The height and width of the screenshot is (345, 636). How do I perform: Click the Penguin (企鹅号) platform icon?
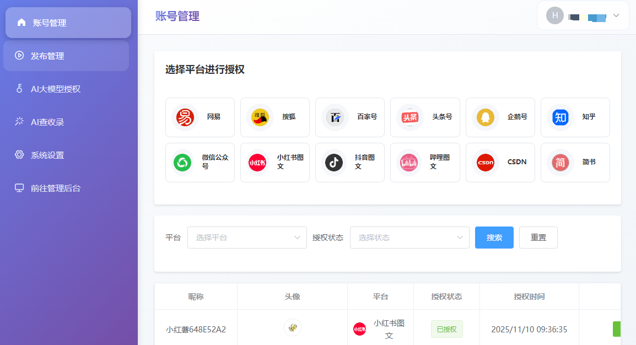[486, 117]
